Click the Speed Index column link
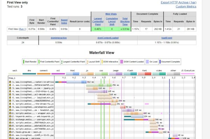Image resolution: width=210 pixels, height=139 pixels. (64, 22)
